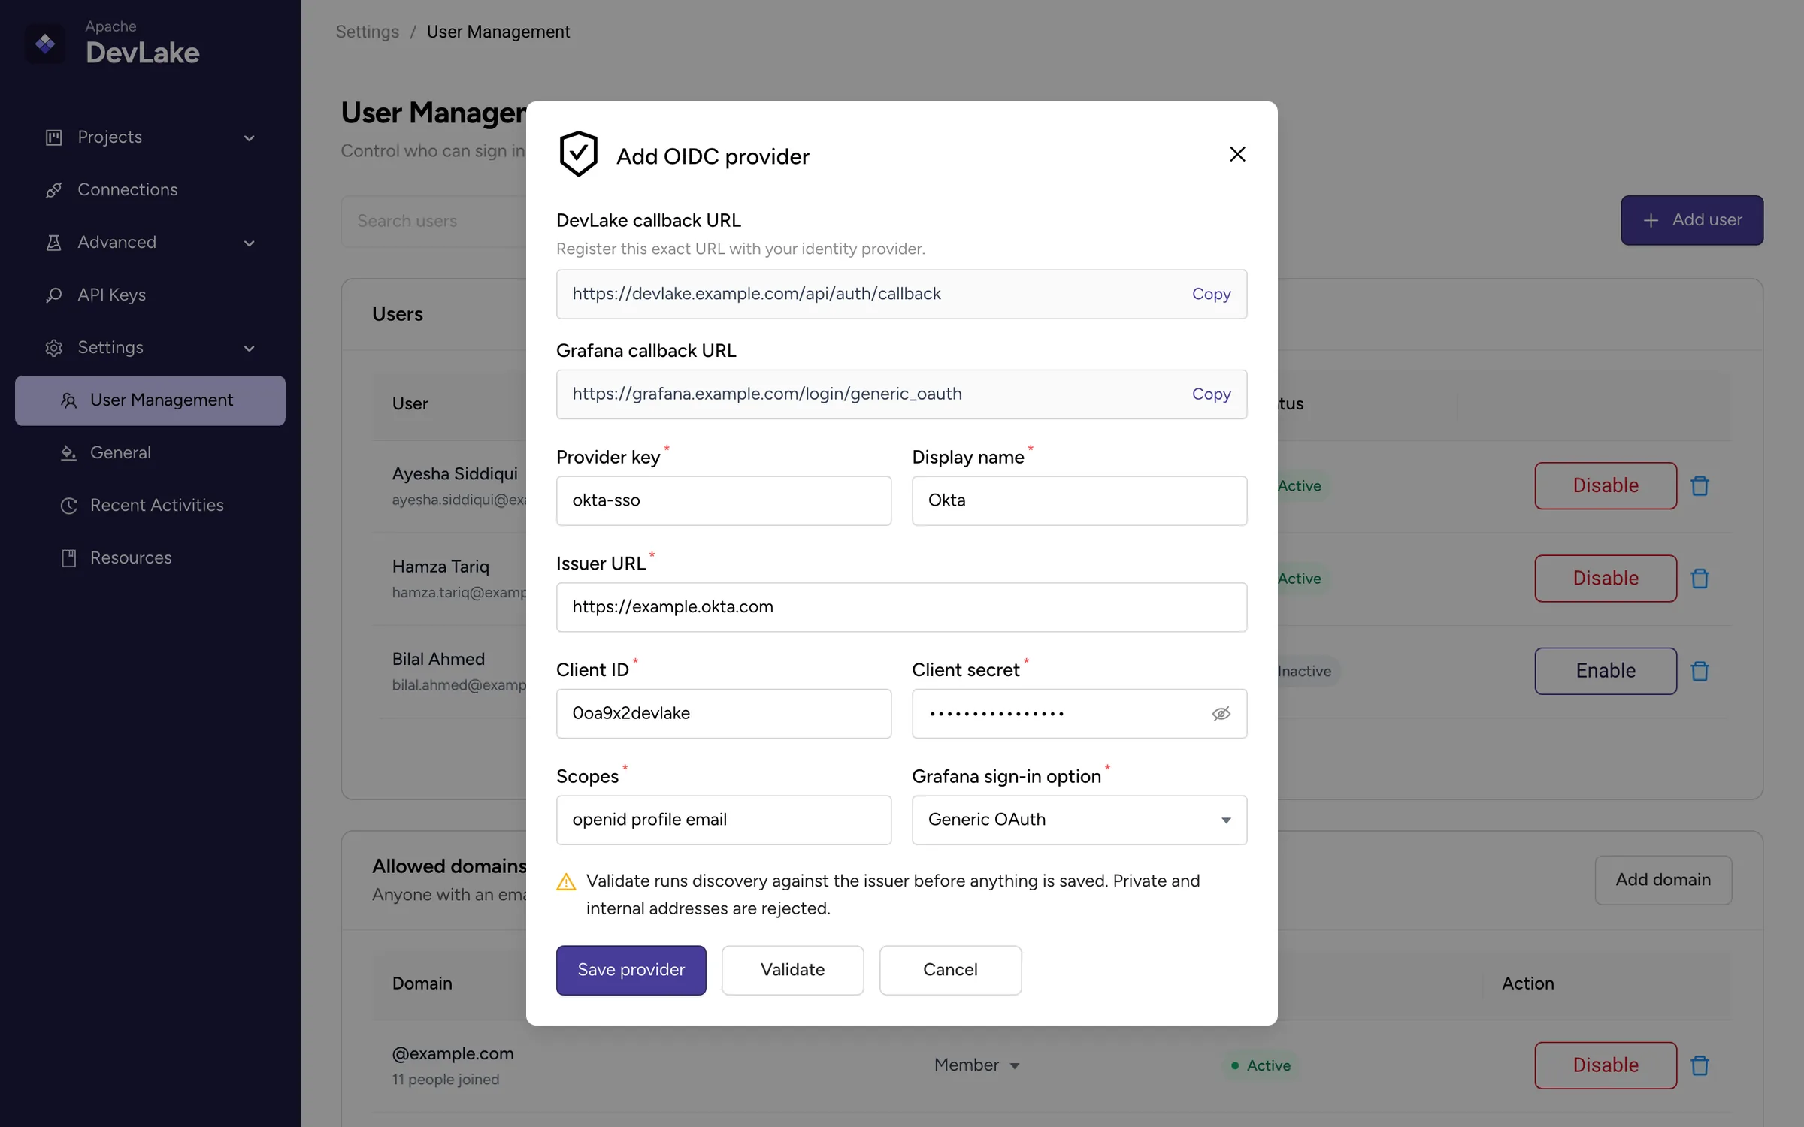Click the '11 people joined' text
Image resolution: width=1804 pixels, height=1127 pixels.
pos(446,1080)
